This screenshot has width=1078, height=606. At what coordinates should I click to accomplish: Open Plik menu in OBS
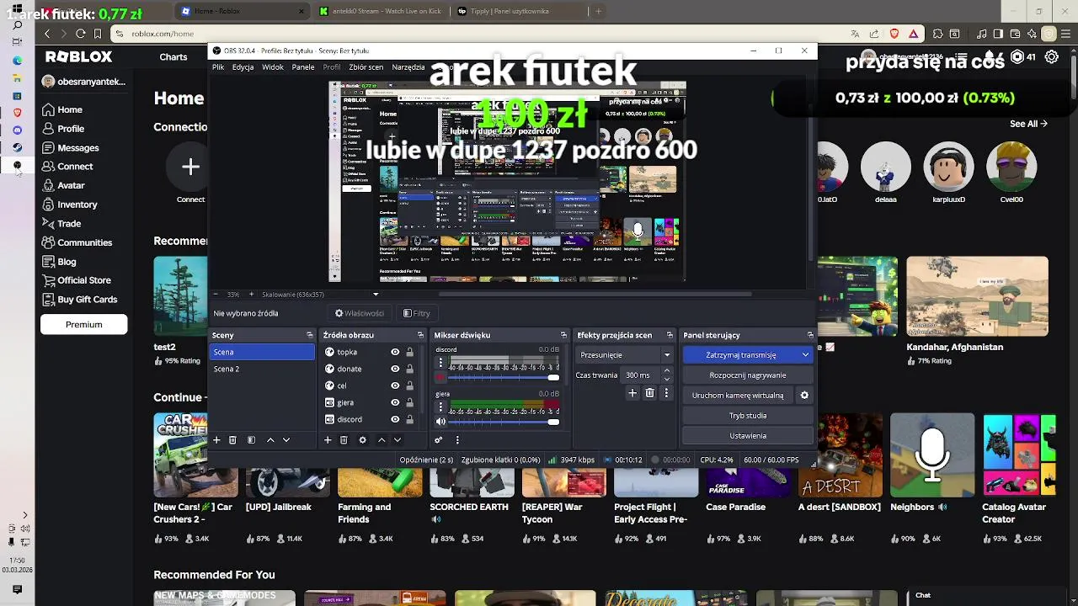(x=218, y=67)
